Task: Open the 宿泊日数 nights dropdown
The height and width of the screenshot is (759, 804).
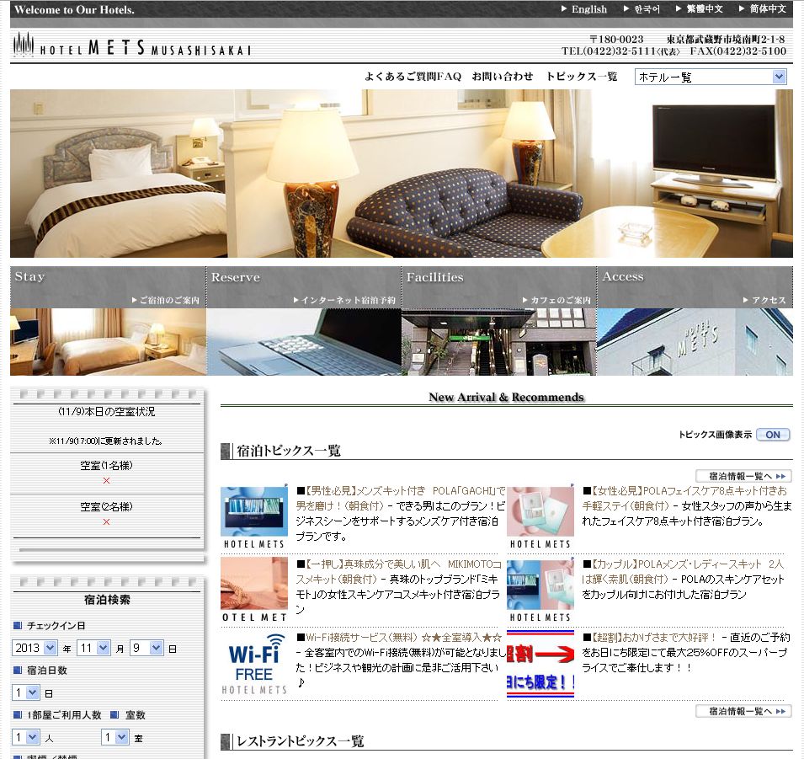Action: coord(25,692)
